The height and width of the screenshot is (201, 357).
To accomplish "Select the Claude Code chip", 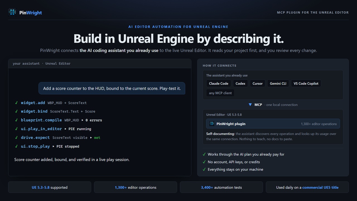I will (219, 83).
